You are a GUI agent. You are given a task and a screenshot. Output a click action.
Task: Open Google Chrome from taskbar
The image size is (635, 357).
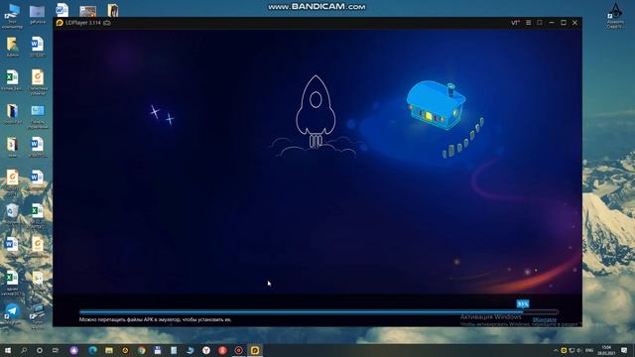[x=141, y=350]
